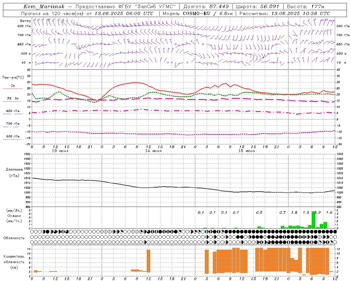Click the 0.7 precipitation amount value
Viewport: 351px width, 281px height.
click(x=282, y=213)
